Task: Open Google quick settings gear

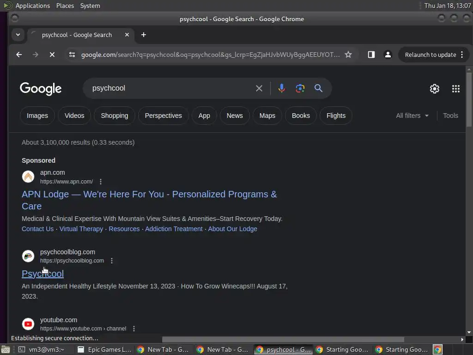Action: (434, 88)
